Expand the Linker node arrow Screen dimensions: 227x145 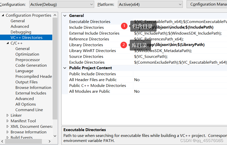[8, 115]
